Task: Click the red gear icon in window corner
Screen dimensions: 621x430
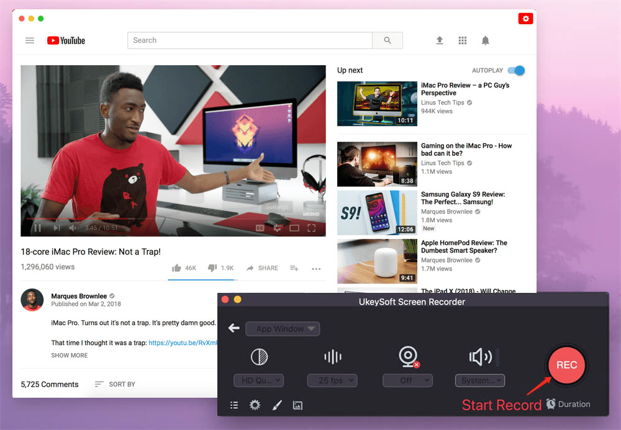Action: tap(525, 19)
